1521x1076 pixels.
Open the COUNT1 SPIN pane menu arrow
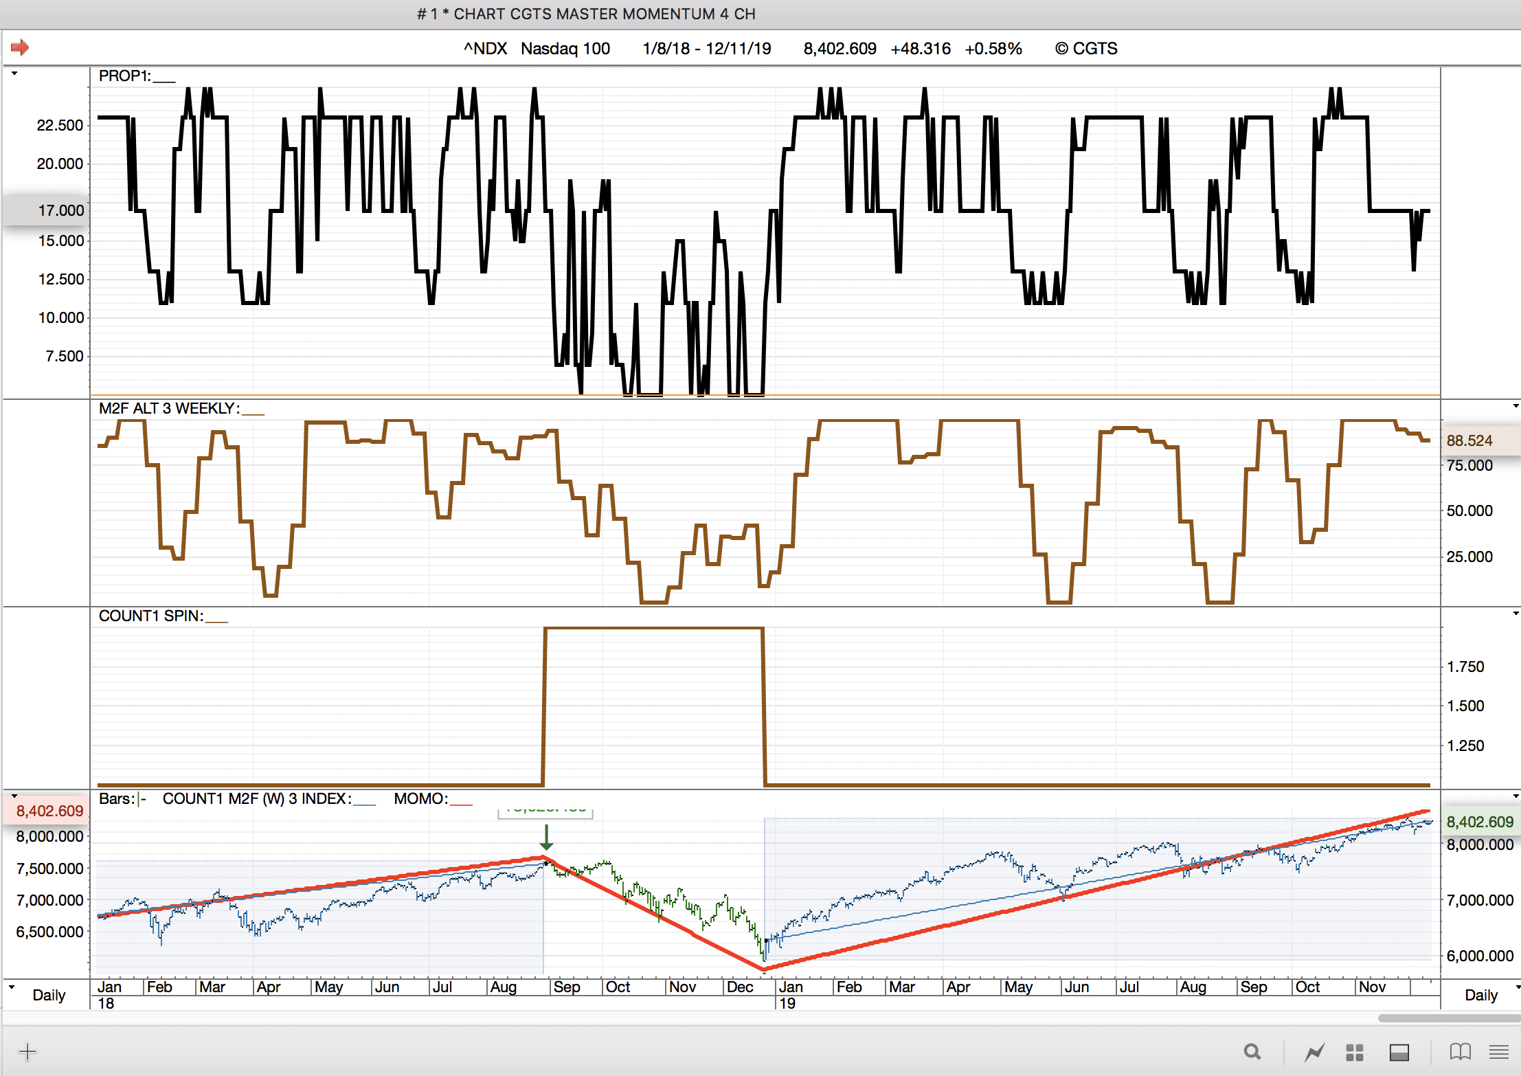tap(1516, 613)
